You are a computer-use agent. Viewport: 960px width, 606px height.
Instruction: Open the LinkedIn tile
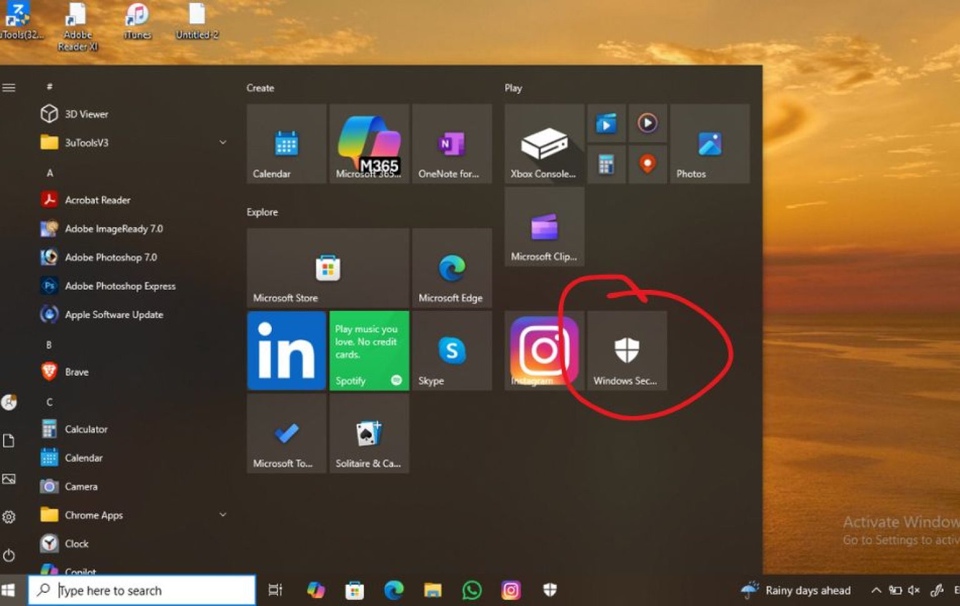point(286,351)
